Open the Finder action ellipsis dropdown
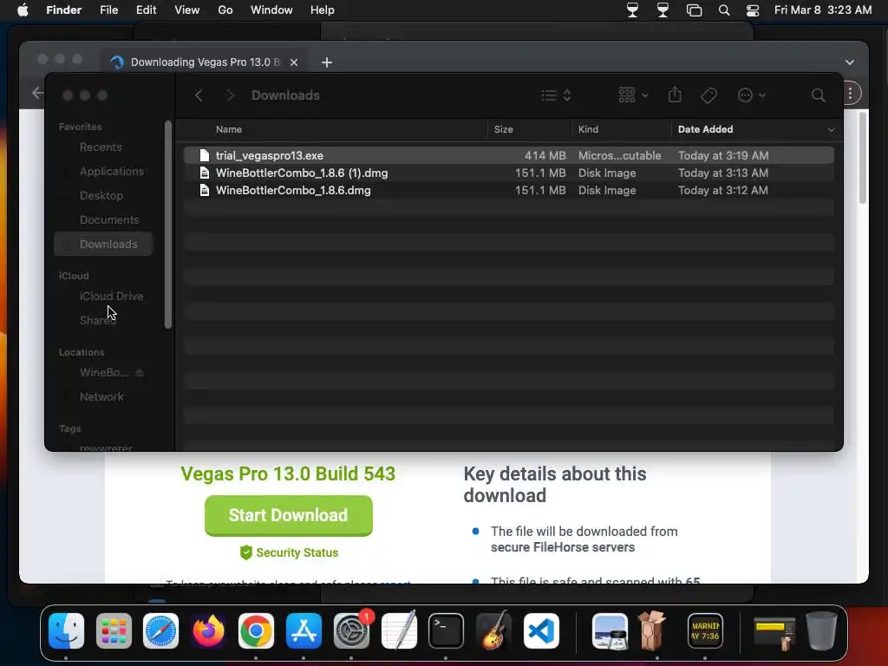Image resolution: width=888 pixels, height=666 pixels. pyautogui.click(x=752, y=95)
